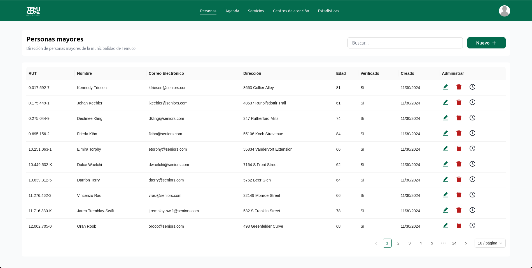Screen dimensions: 532x268
Task: Open the Estadísticas tab
Action: pos(328,11)
